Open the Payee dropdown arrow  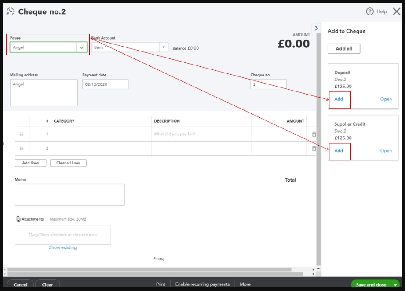point(82,47)
